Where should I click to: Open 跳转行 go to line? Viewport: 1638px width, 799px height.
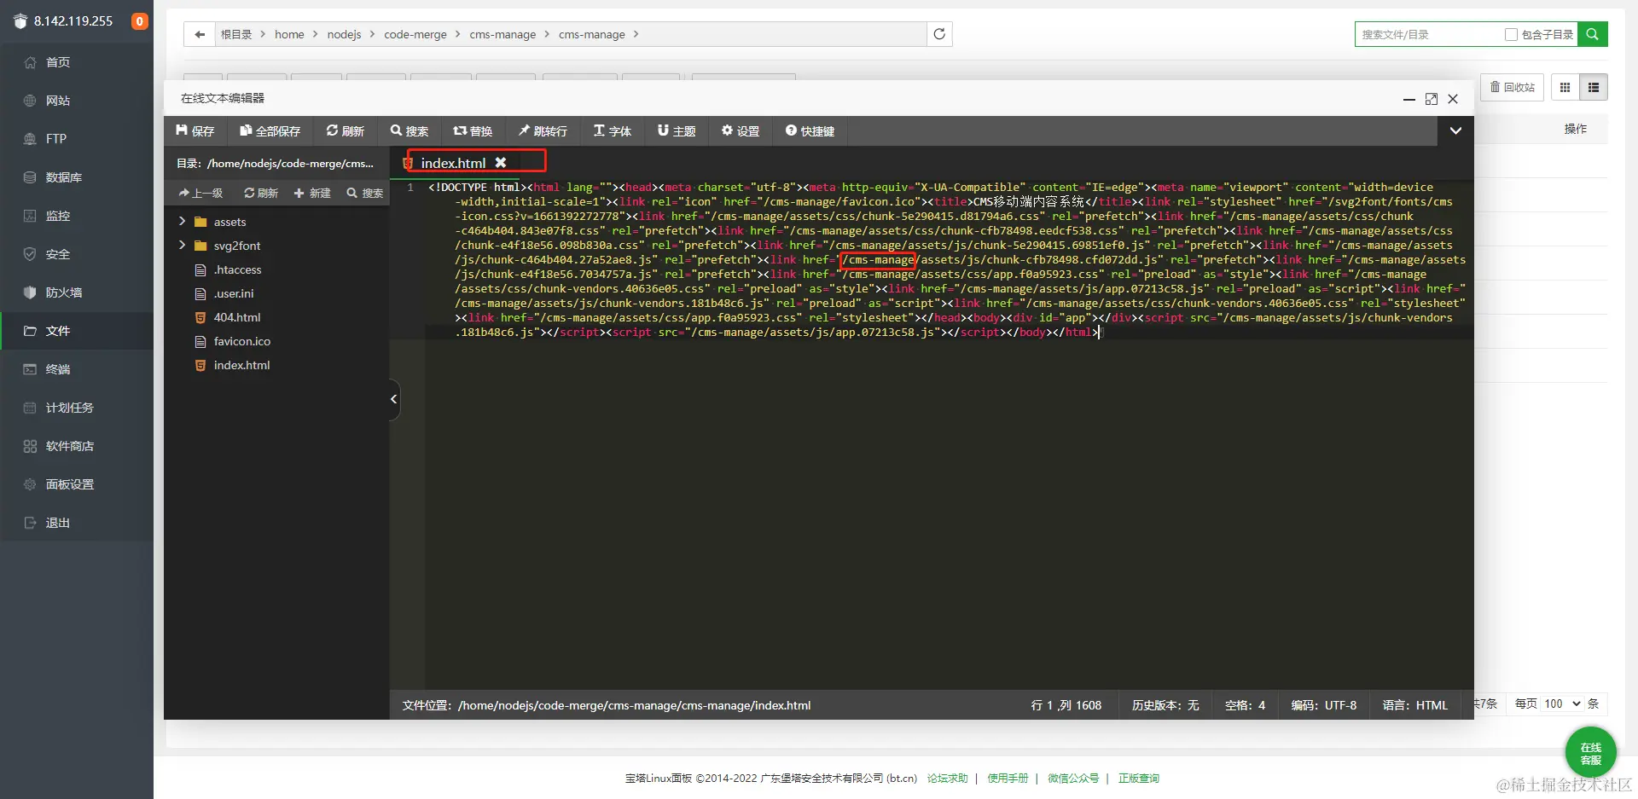coord(543,130)
